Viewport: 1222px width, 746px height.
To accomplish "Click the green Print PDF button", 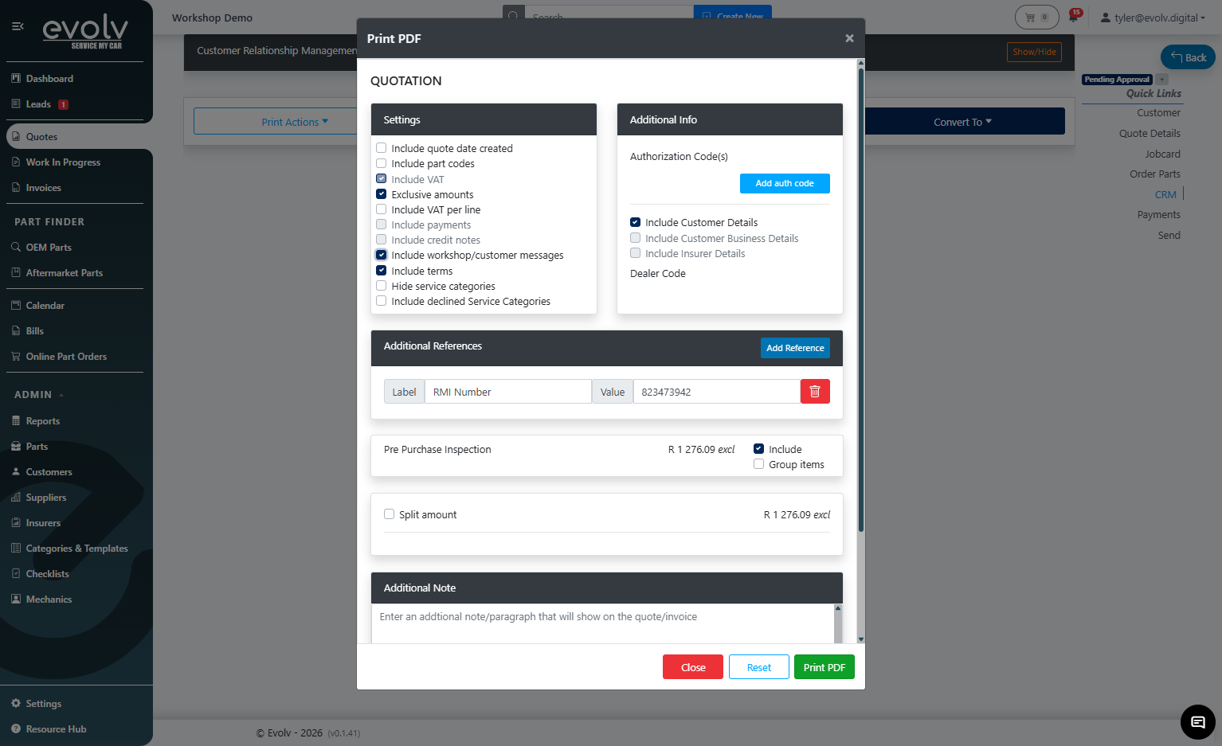I will pyautogui.click(x=824, y=667).
